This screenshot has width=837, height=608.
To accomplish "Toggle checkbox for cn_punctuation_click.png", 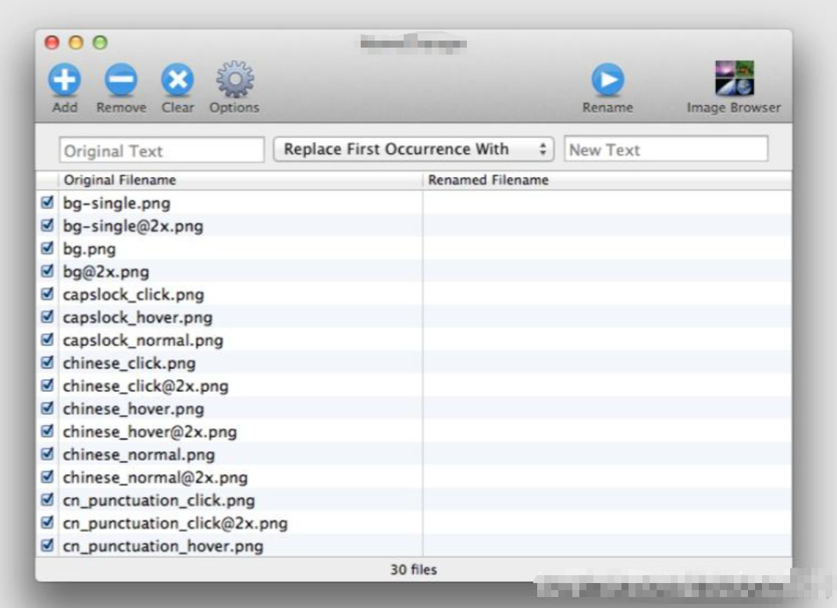I will pyautogui.click(x=47, y=500).
